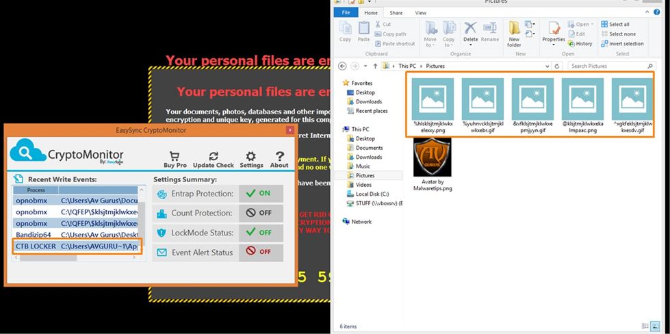
Task: Select Documents under This PC
Action: 365,148
